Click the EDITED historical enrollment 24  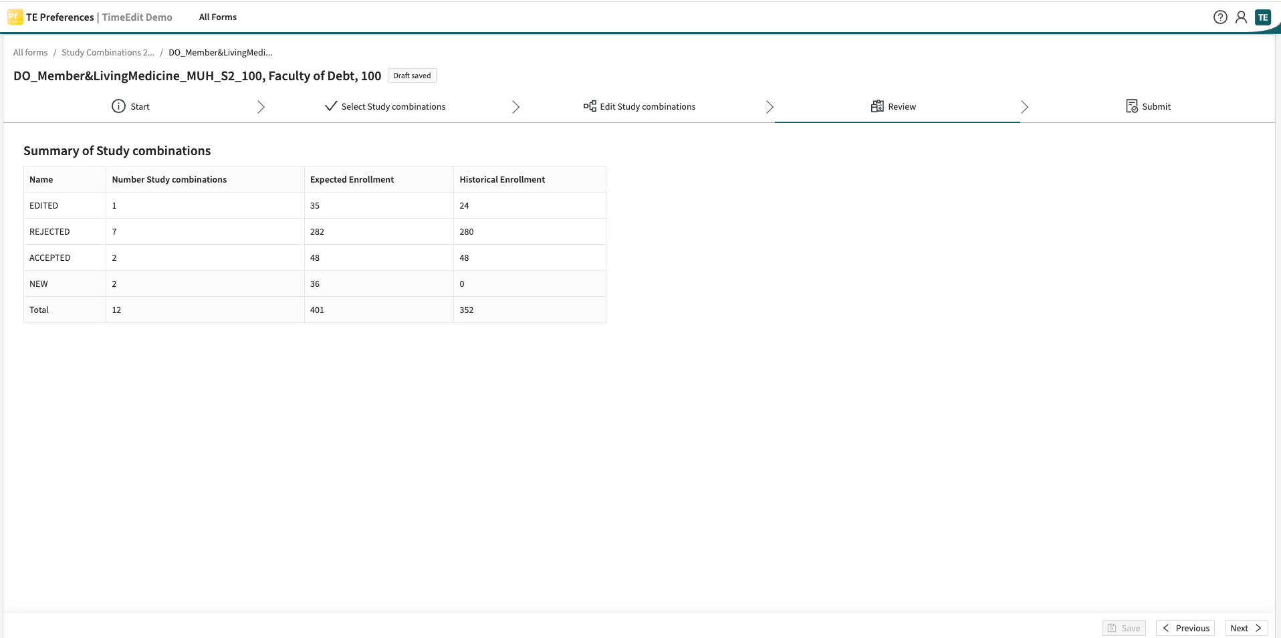pos(464,205)
